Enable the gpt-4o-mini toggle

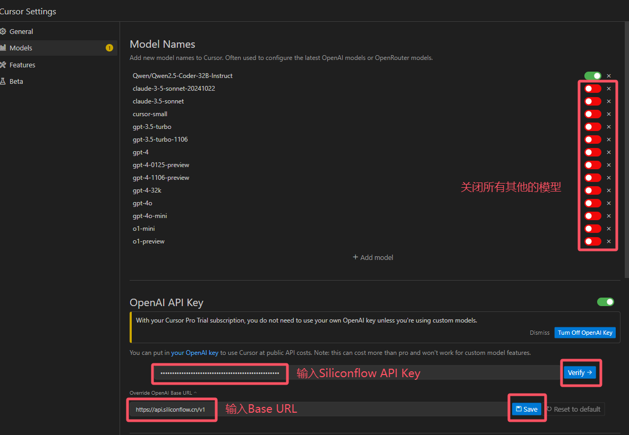[592, 216]
